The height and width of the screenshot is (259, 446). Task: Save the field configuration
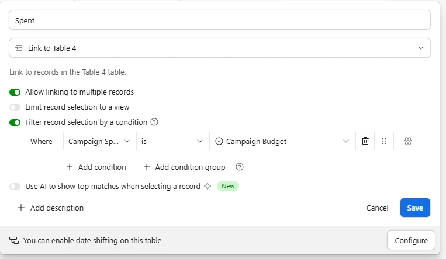(x=415, y=208)
